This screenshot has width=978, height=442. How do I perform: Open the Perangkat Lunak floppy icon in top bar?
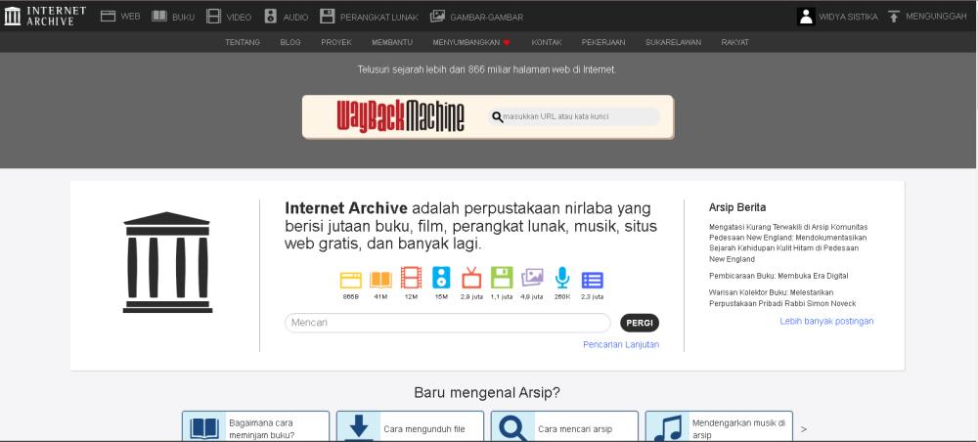pos(328,17)
